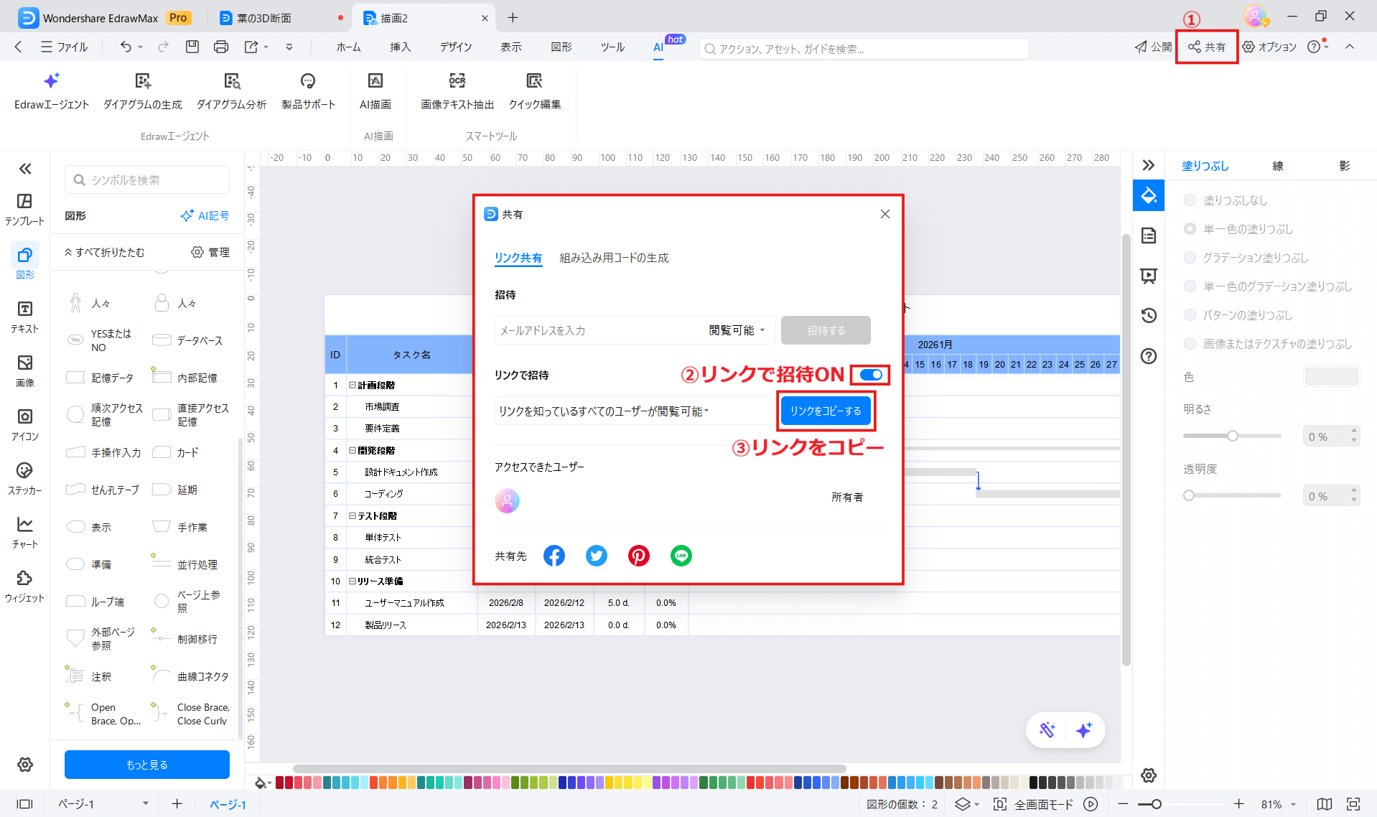This screenshot has height=817, width=1377.
Task: Click the シンボルを検索 search field
Action: click(146, 179)
